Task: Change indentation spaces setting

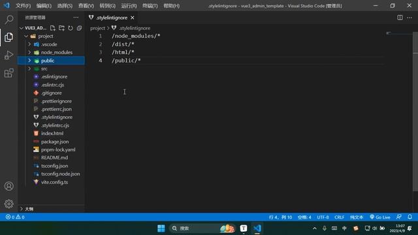Action: click(x=304, y=217)
